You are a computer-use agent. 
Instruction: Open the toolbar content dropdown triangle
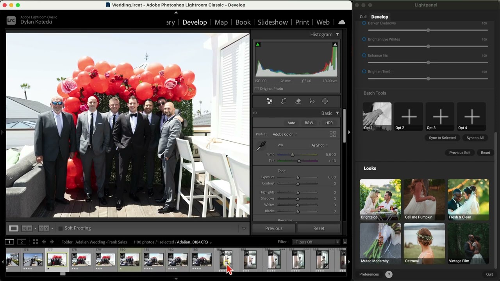[x=245, y=228]
